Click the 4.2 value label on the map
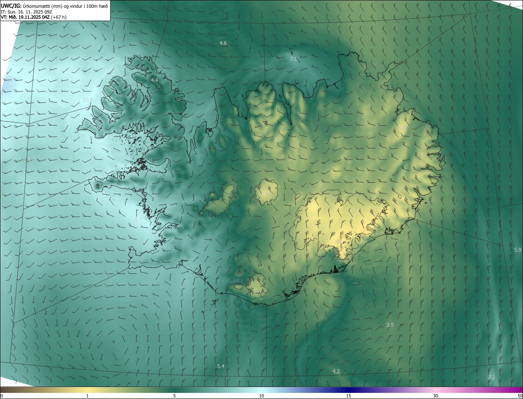523x399 pixels. pyautogui.click(x=336, y=371)
